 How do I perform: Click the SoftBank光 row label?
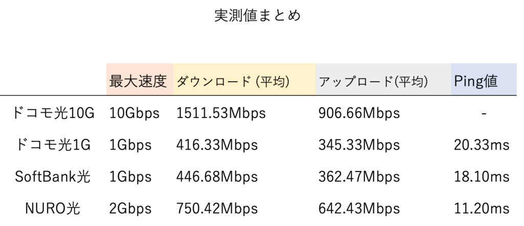53,177
